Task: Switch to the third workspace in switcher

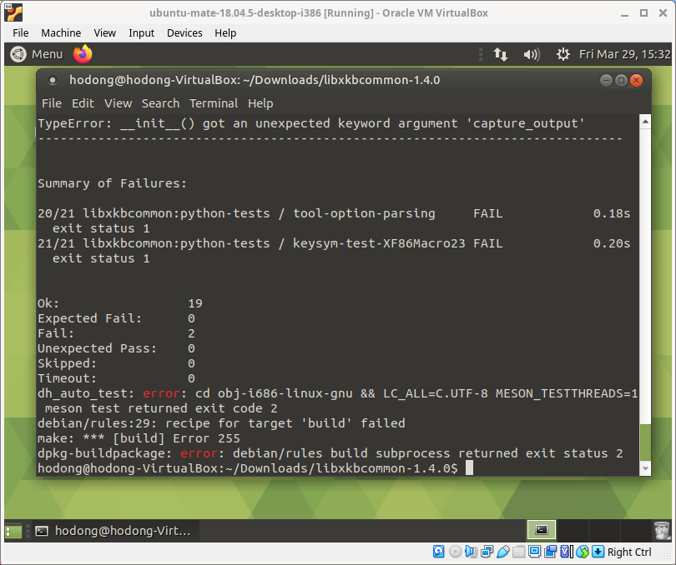Action: (604, 530)
